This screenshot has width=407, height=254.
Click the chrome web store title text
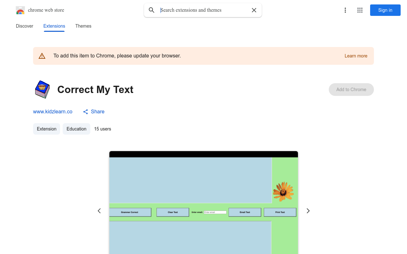pyautogui.click(x=46, y=10)
